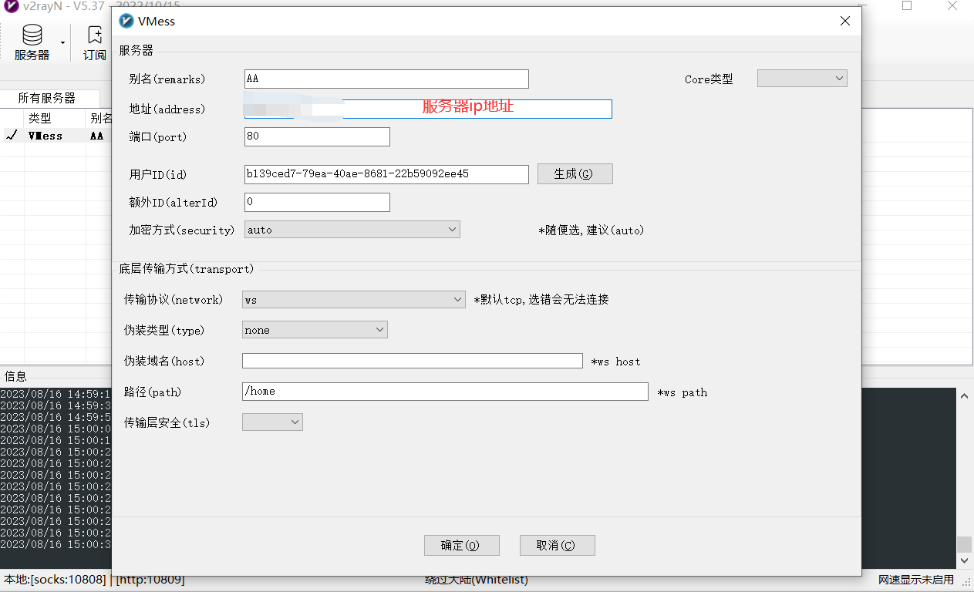974x592 pixels.
Task: Click the 订阅 subscription toolbar icon
Action: (x=95, y=42)
